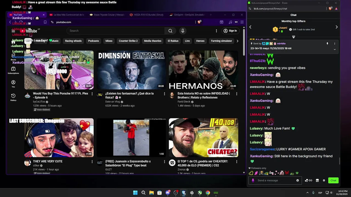The image size is (351, 197).
Task: Select the Heroes chip
Action: tap(200, 41)
